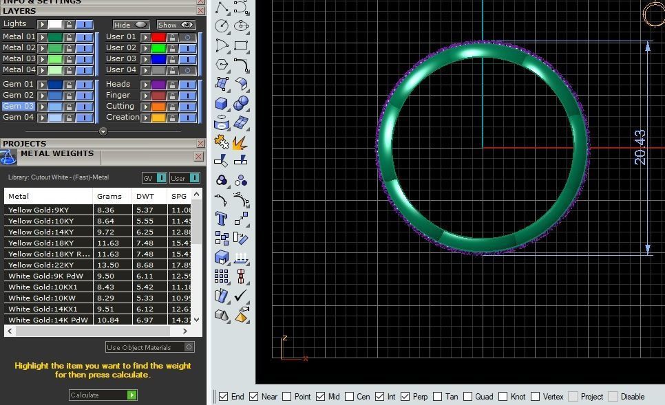665x405 pixels.
Task: Expand Metal 01 layer arrow
Action: tap(42, 37)
